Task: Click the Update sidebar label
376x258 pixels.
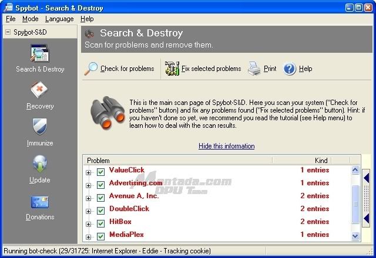Action: tap(40, 180)
